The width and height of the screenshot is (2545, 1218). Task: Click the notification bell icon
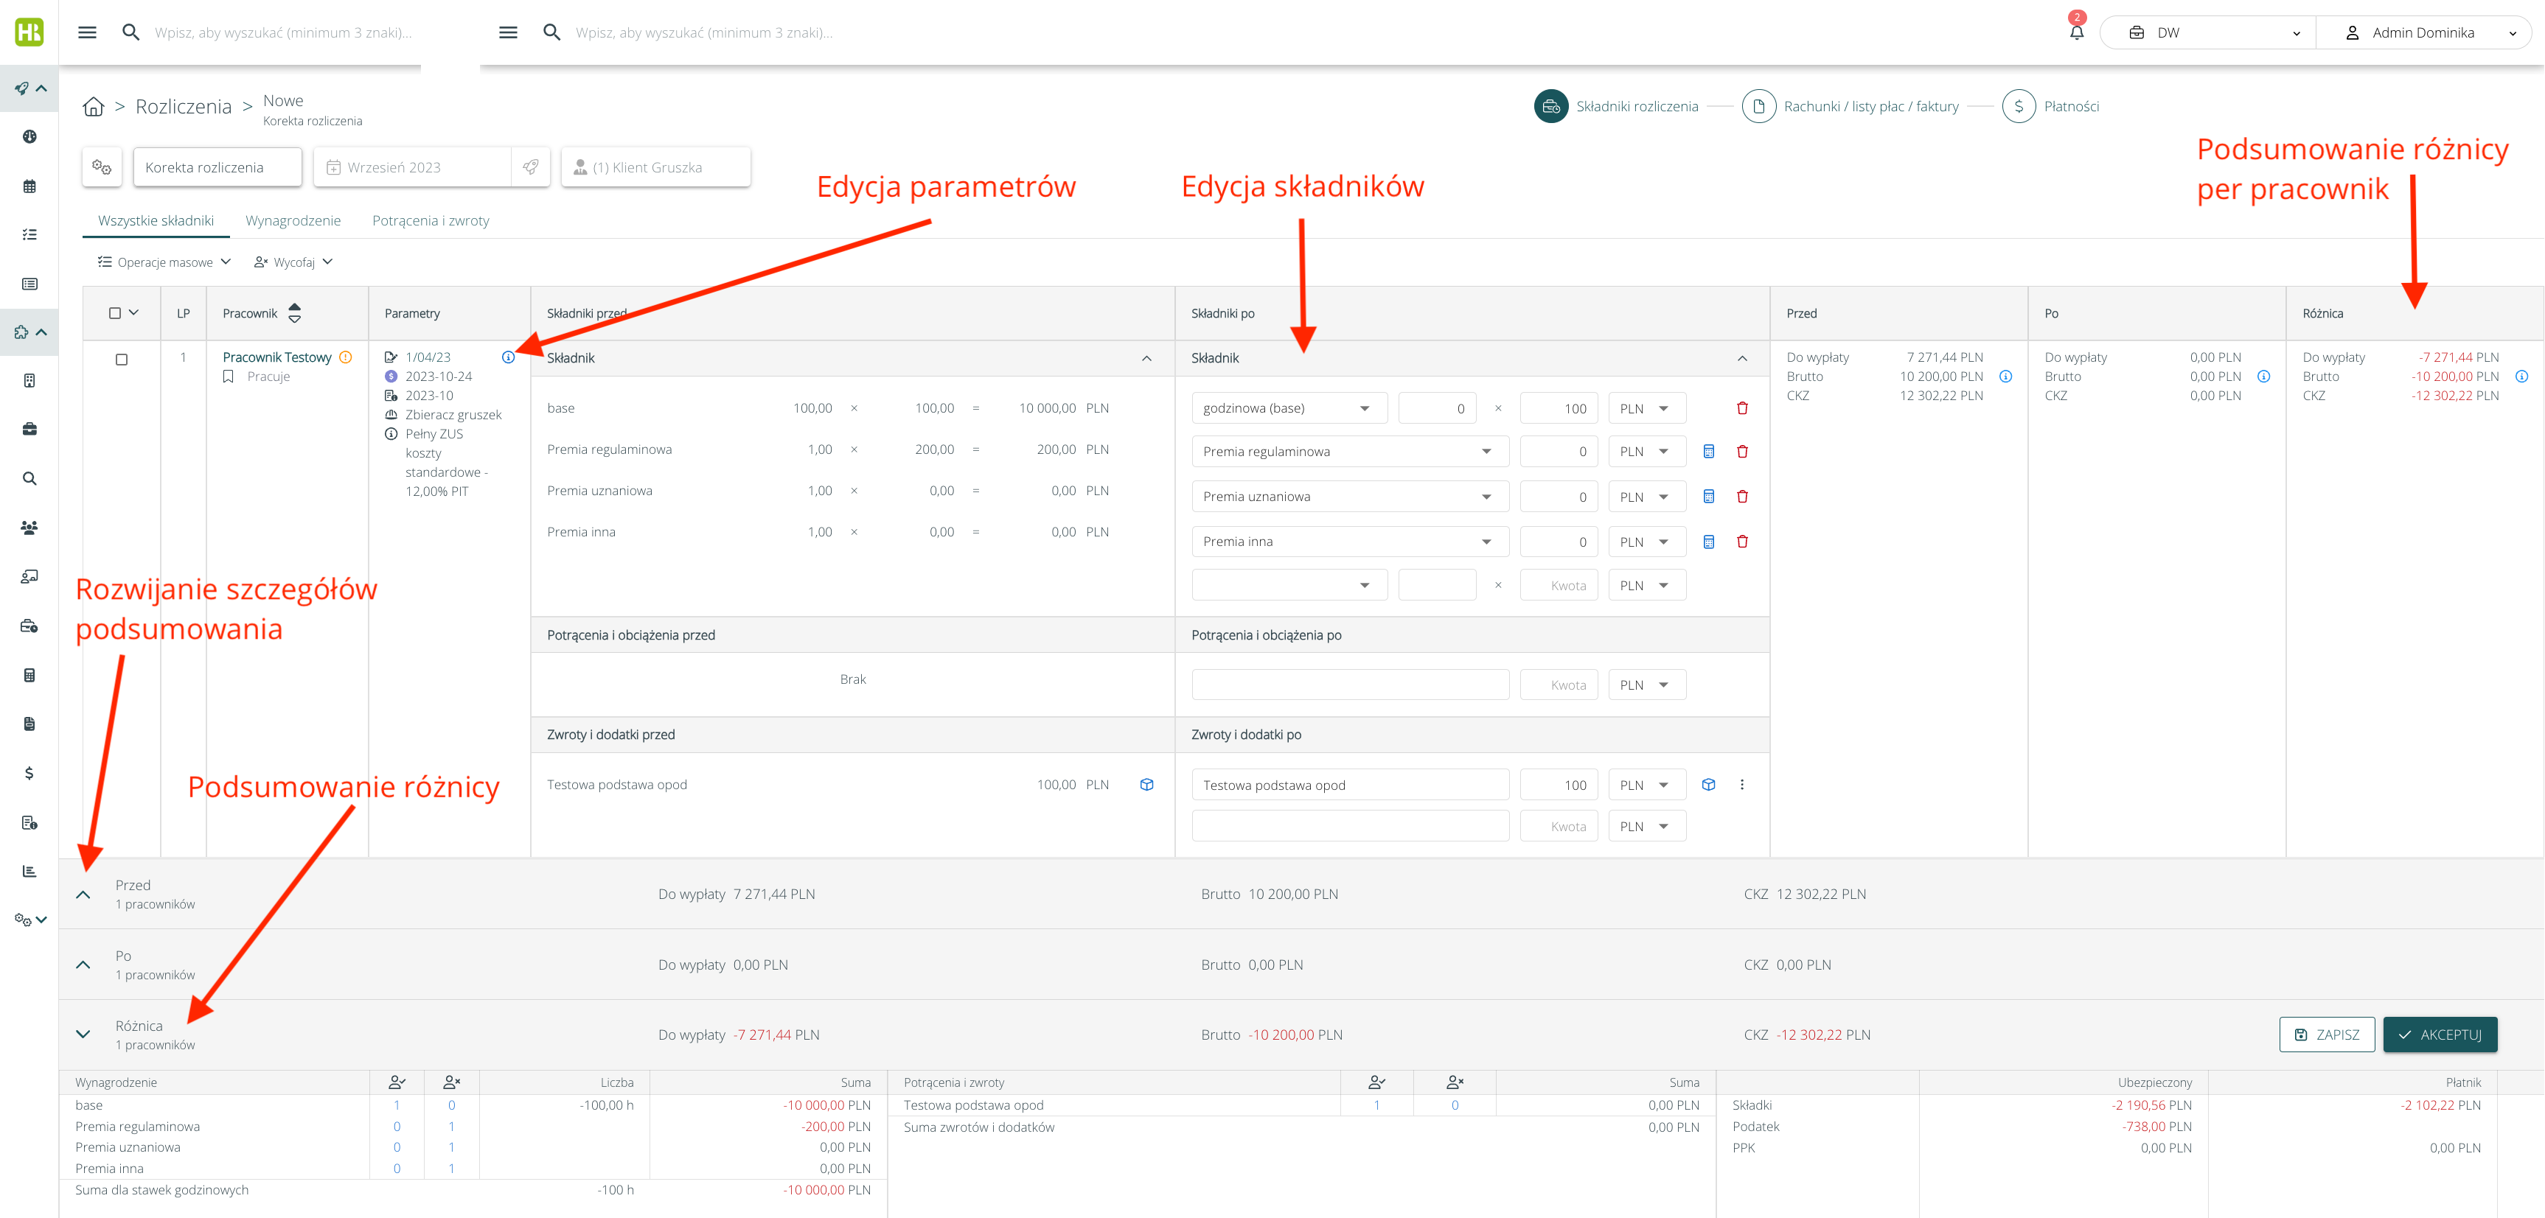tap(2075, 32)
